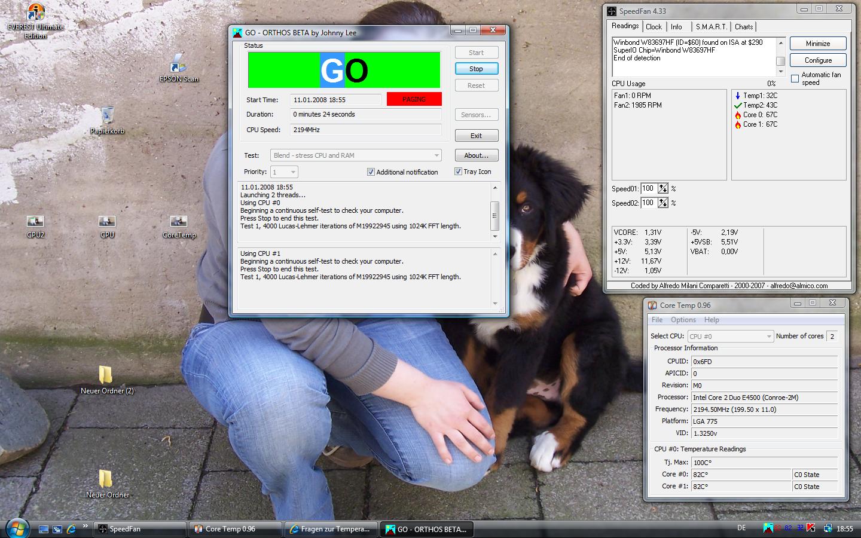Click the Temp1 down-arrow icon in SpeedFan
861x538 pixels.
(738, 96)
